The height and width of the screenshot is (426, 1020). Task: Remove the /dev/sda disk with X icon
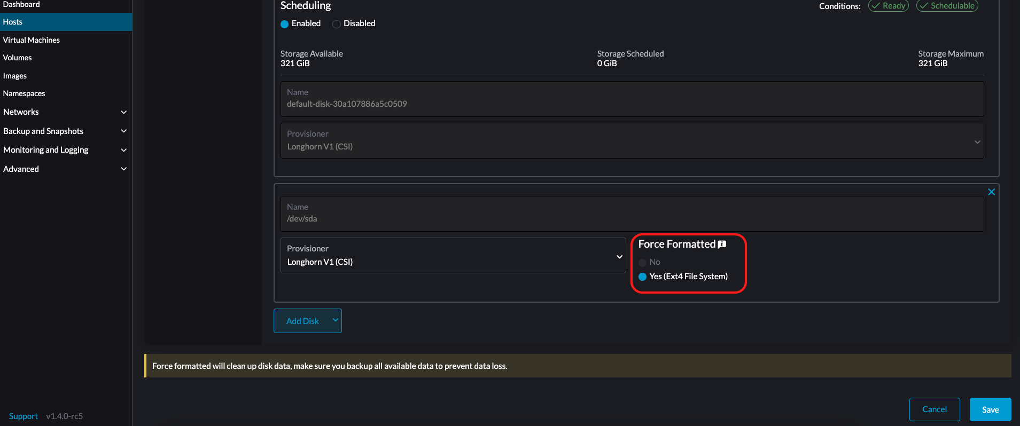[x=991, y=192]
